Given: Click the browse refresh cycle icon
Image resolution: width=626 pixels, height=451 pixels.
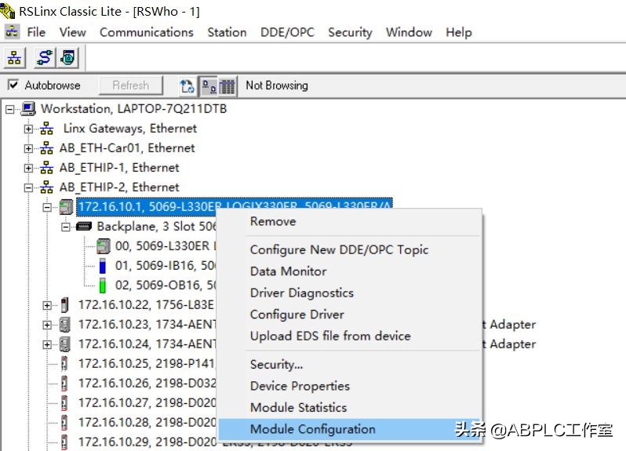Looking at the screenshot, I should pyautogui.click(x=187, y=85).
